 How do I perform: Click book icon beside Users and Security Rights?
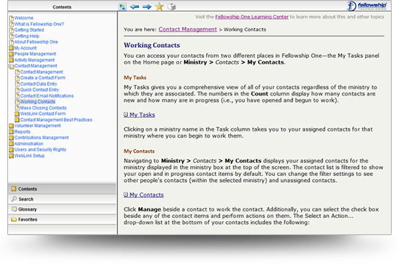coord(11,149)
